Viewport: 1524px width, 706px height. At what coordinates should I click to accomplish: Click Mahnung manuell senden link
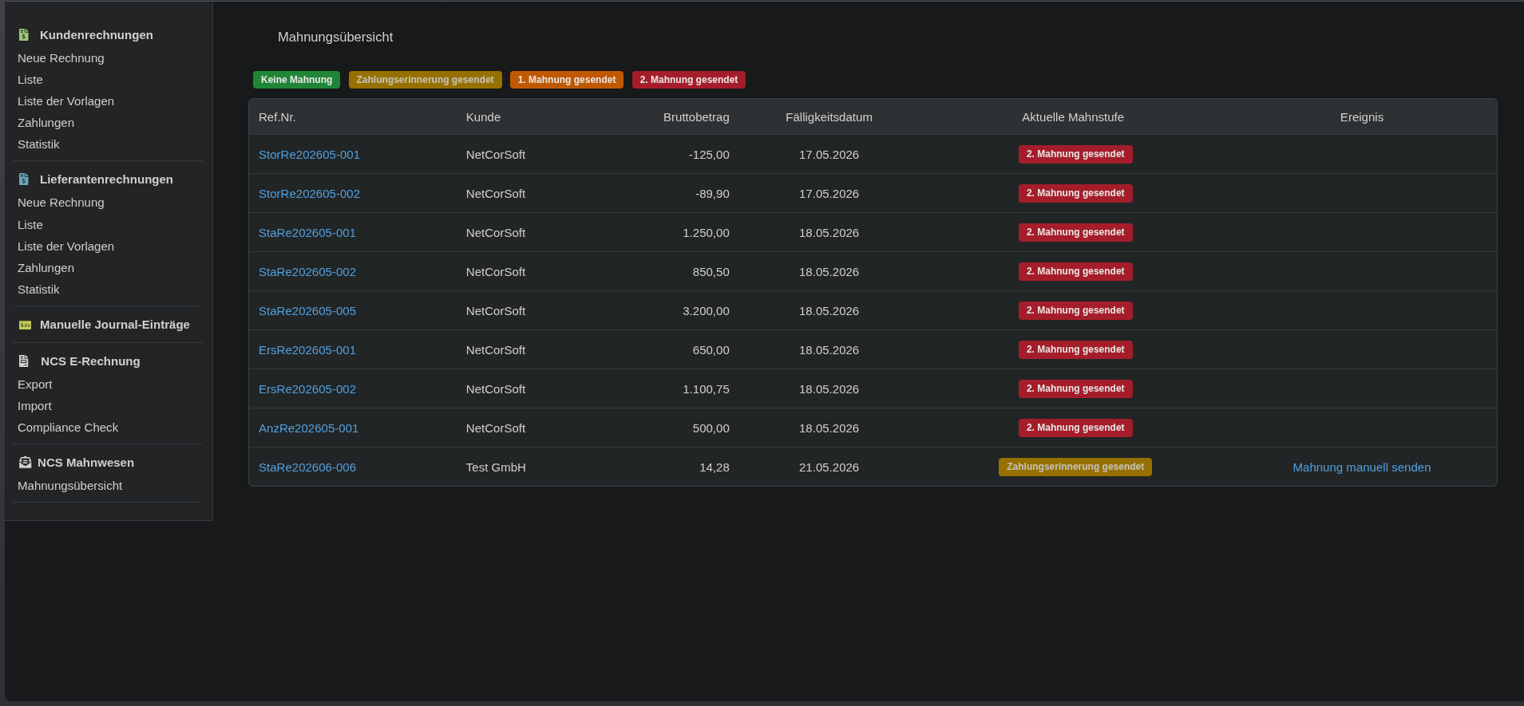point(1361,467)
